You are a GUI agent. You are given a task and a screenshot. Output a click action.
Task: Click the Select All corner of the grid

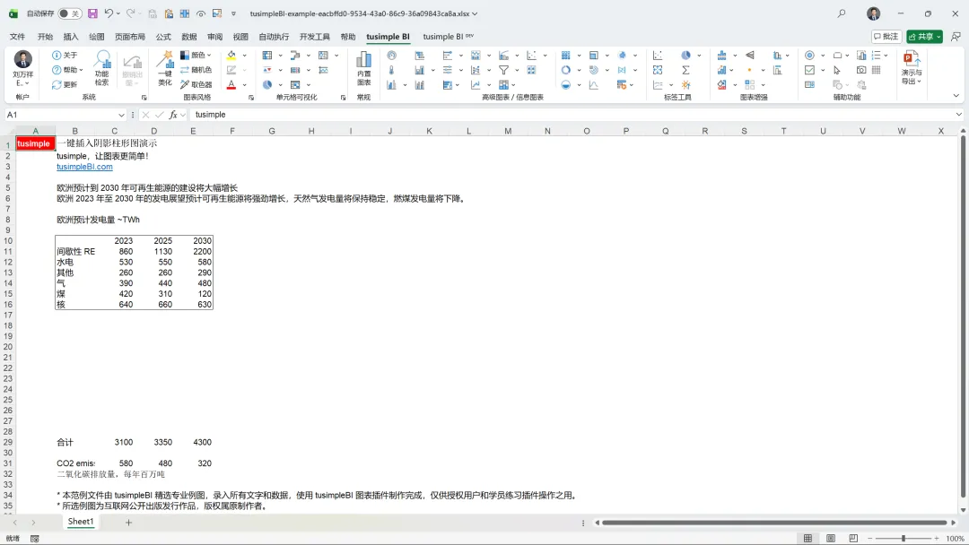click(7, 131)
